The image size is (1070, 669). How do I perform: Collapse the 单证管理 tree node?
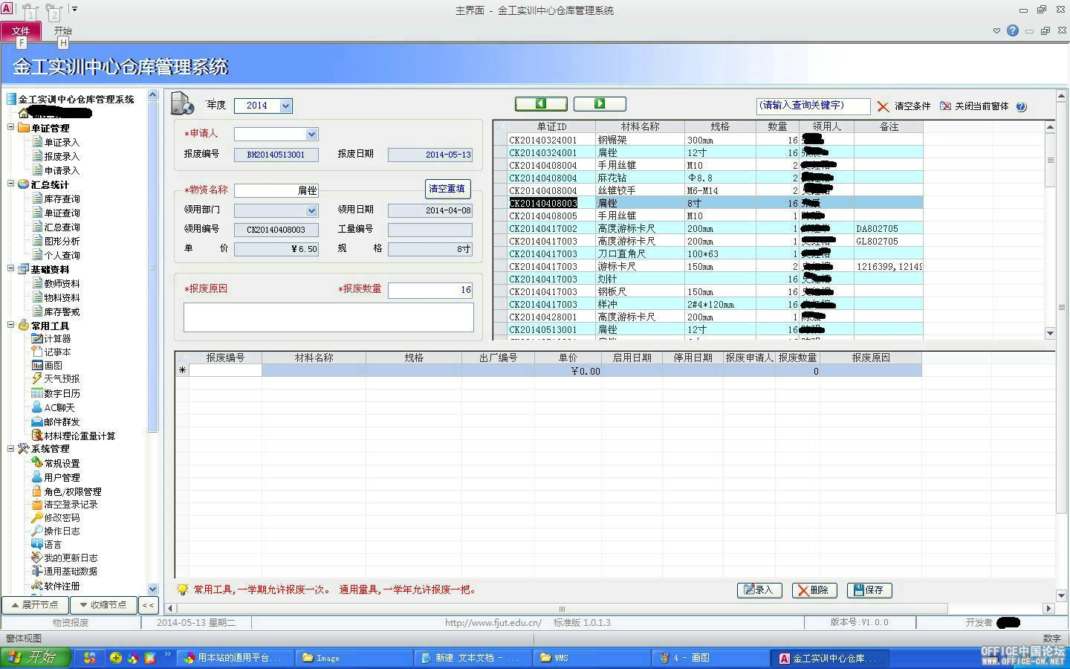(x=11, y=128)
